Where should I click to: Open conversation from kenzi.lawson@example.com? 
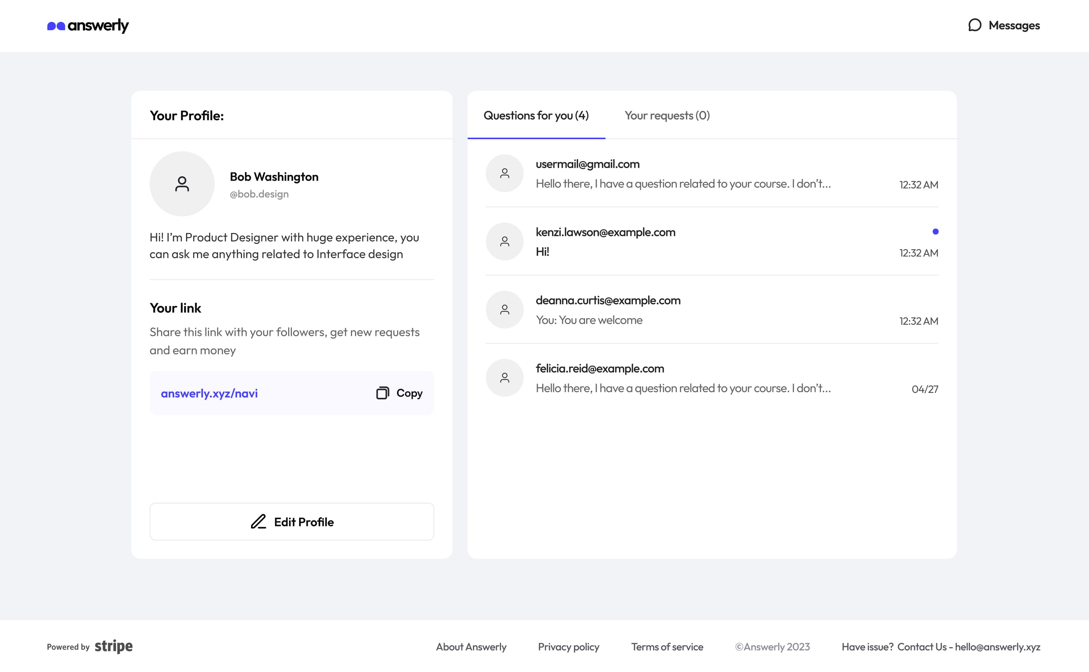coord(712,241)
